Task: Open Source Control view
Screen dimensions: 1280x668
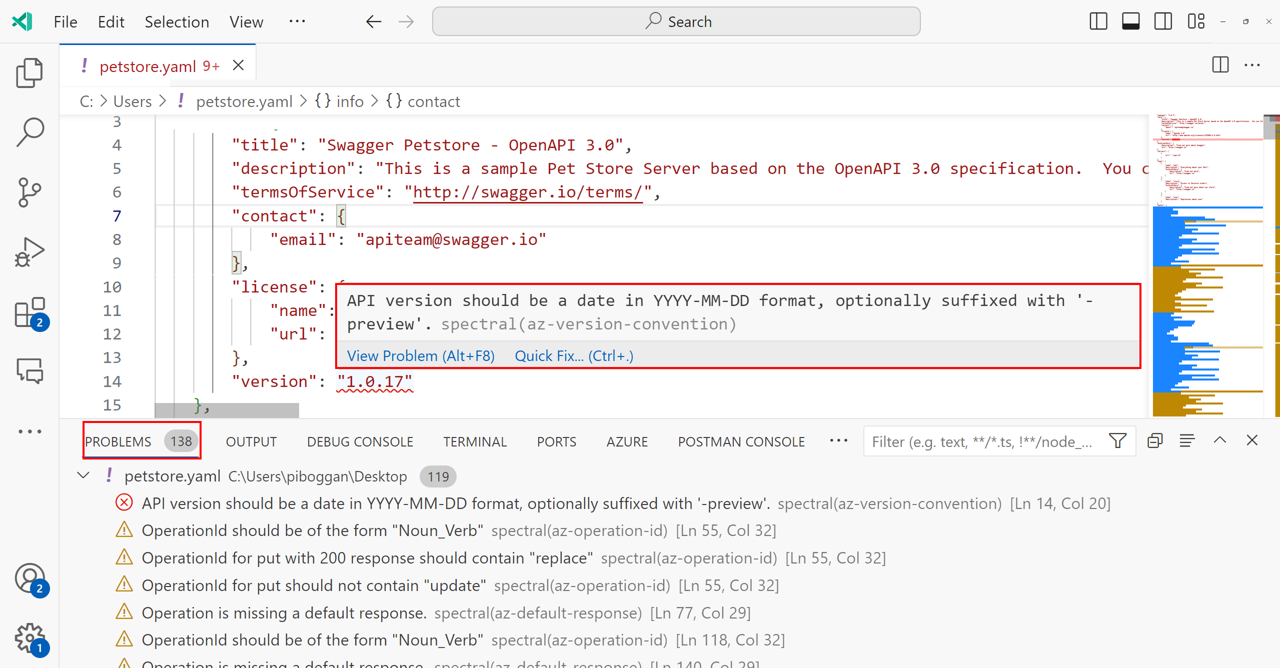Action: [x=30, y=192]
